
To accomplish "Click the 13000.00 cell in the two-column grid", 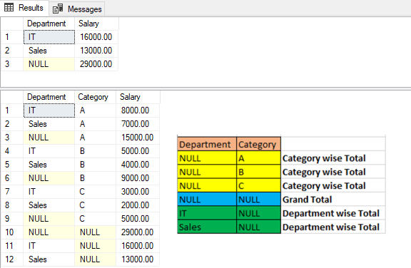I will click(x=96, y=51).
